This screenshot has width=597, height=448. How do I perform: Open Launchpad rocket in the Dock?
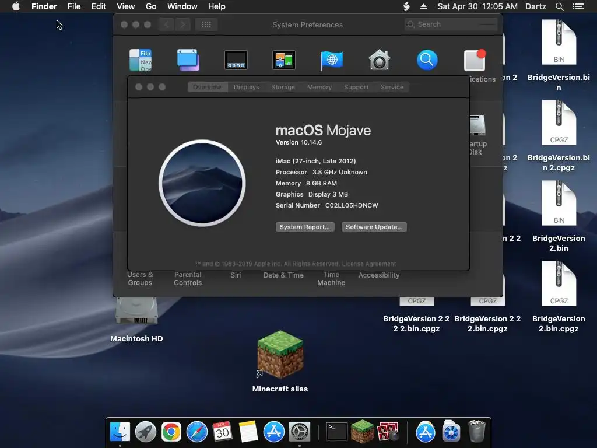(145, 432)
